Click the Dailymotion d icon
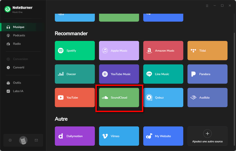This screenshot has height=151, width=236. click(60, 136)
